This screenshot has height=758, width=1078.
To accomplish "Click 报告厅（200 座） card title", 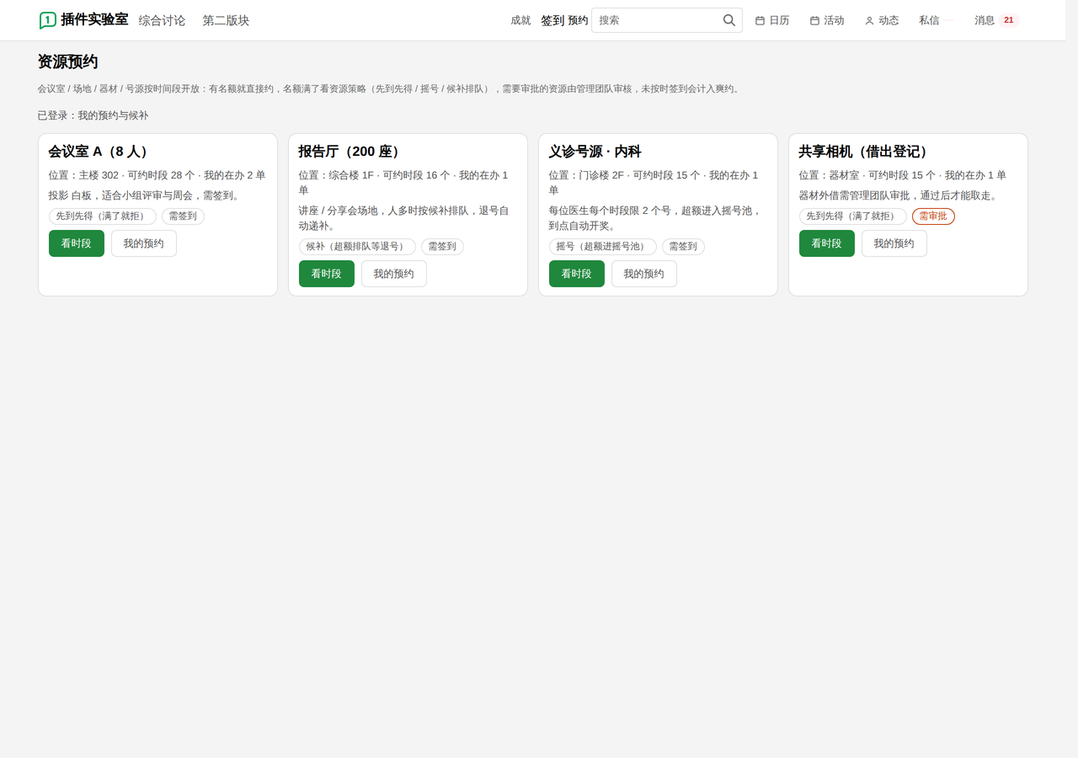I will [x=352, y=152].
